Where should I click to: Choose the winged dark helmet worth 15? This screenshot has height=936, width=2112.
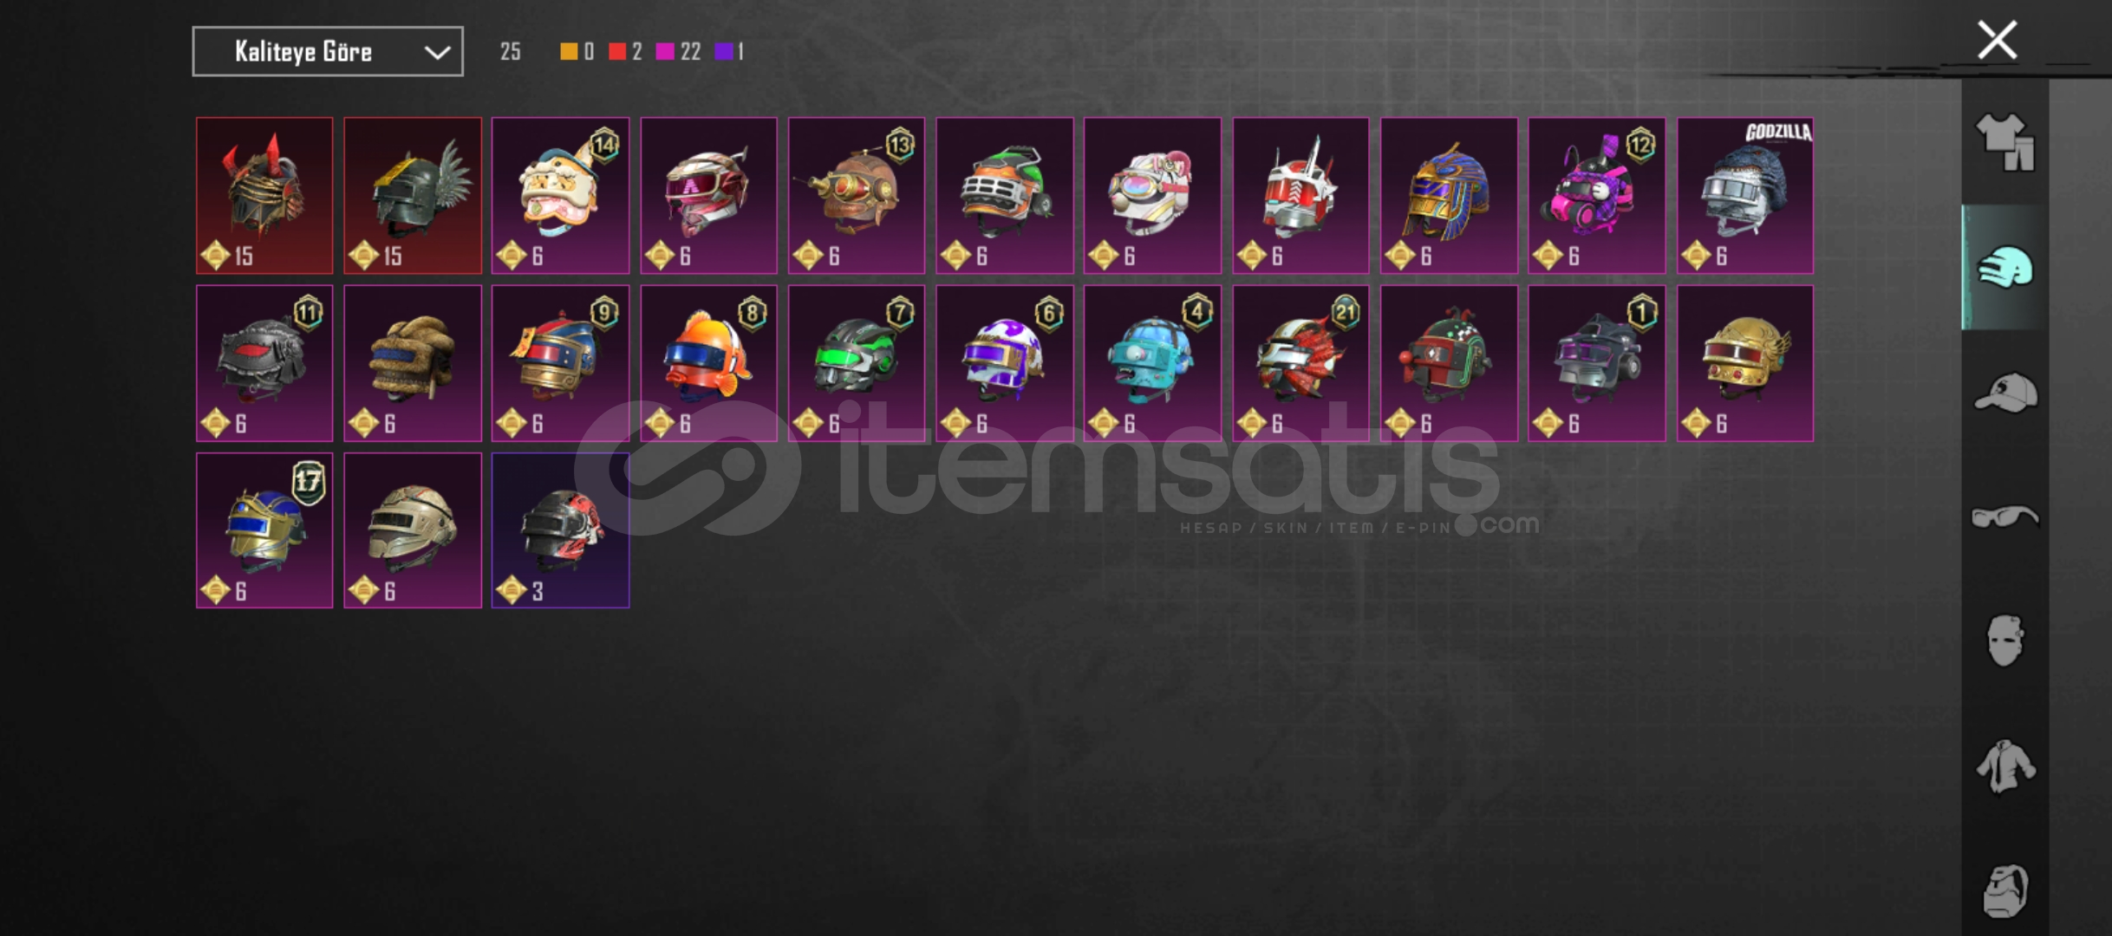click(x=413, y=196)
